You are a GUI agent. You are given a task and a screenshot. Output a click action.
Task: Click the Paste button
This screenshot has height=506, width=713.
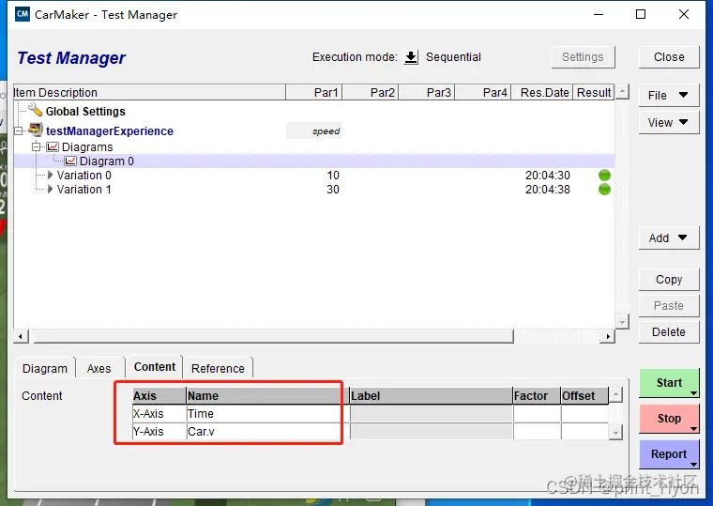[x=668, y=305]
